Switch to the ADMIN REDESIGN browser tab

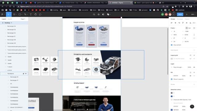pyautogui.click(x=95, y=3)
